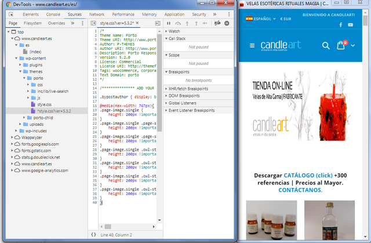Open the Memory tab

click(x=150, y=14)
